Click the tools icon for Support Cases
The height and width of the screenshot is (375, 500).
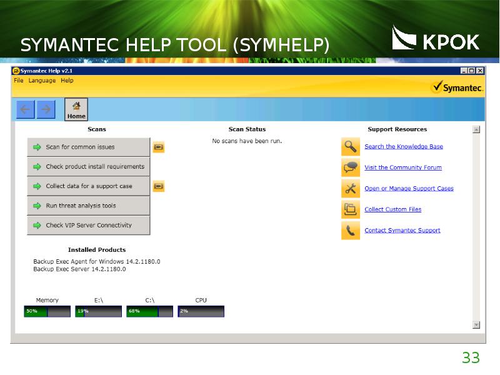coord(351,189)
